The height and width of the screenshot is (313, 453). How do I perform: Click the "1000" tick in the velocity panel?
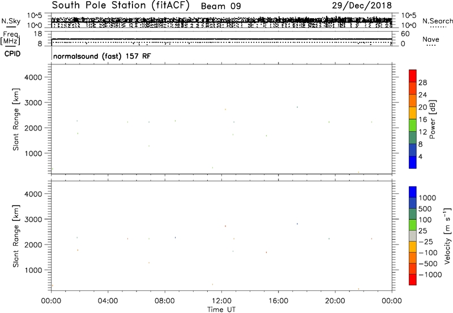coord(33,270)
